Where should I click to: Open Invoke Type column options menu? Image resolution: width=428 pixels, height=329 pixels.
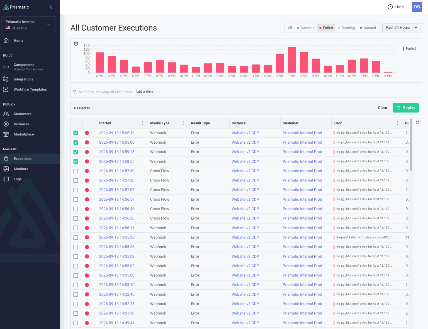[183, 123]
